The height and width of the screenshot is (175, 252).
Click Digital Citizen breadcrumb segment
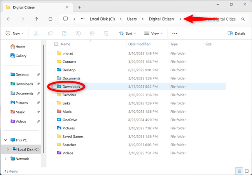click(x=161, y=19)
